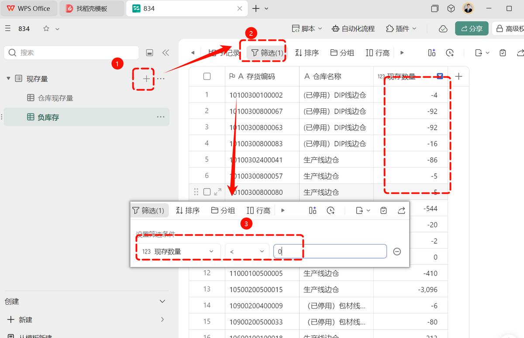This screenshot has height=338, width=524.
Task: Collapse the left sidebar with double chevron
Action: pos(165,53)
